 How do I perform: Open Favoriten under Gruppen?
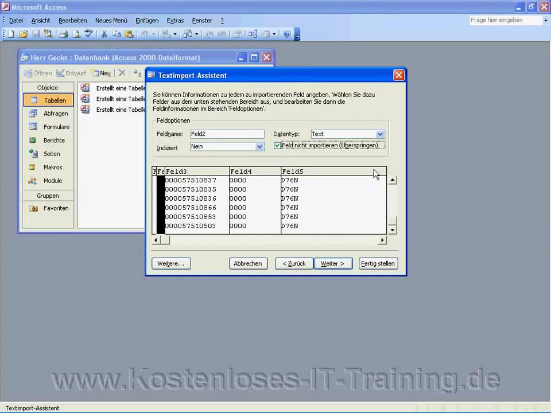pos(48,208)
